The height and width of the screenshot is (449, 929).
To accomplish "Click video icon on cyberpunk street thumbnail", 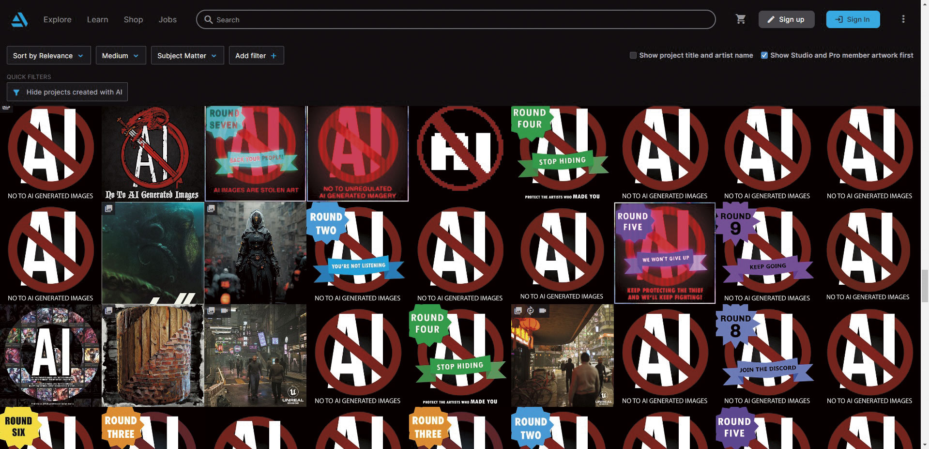I will point(224,310).
